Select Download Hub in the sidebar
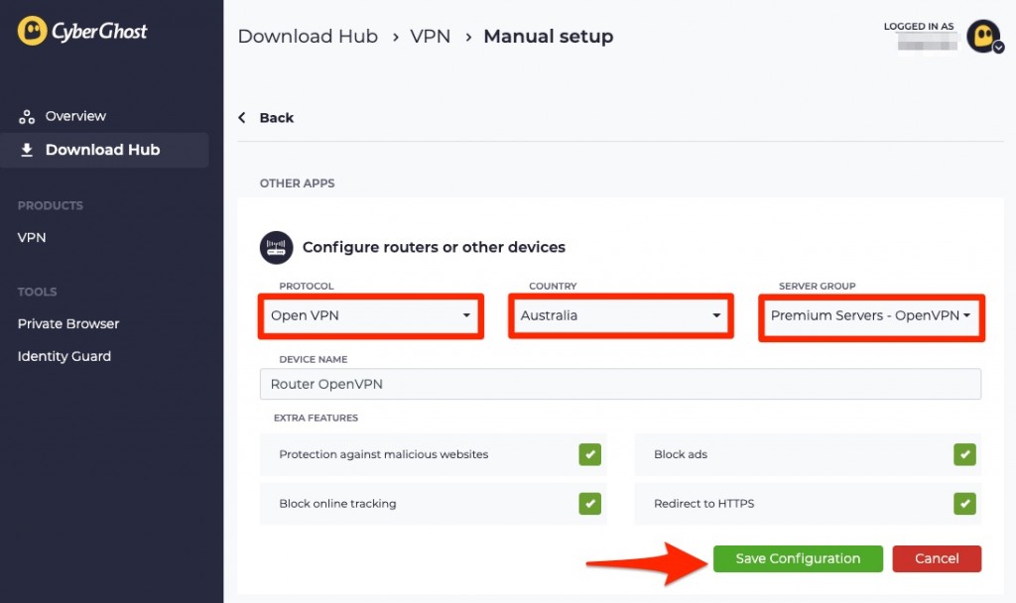Viewport: 1016px width, 603px height. pyautogui.click(x=104, y=151)
